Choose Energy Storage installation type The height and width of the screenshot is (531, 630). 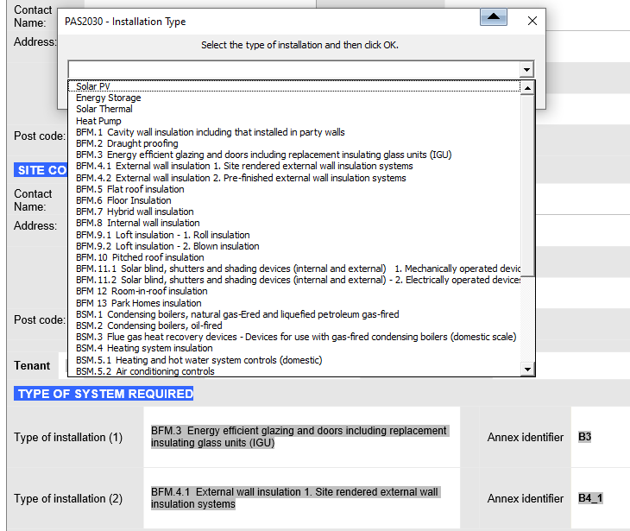(108, 98)
